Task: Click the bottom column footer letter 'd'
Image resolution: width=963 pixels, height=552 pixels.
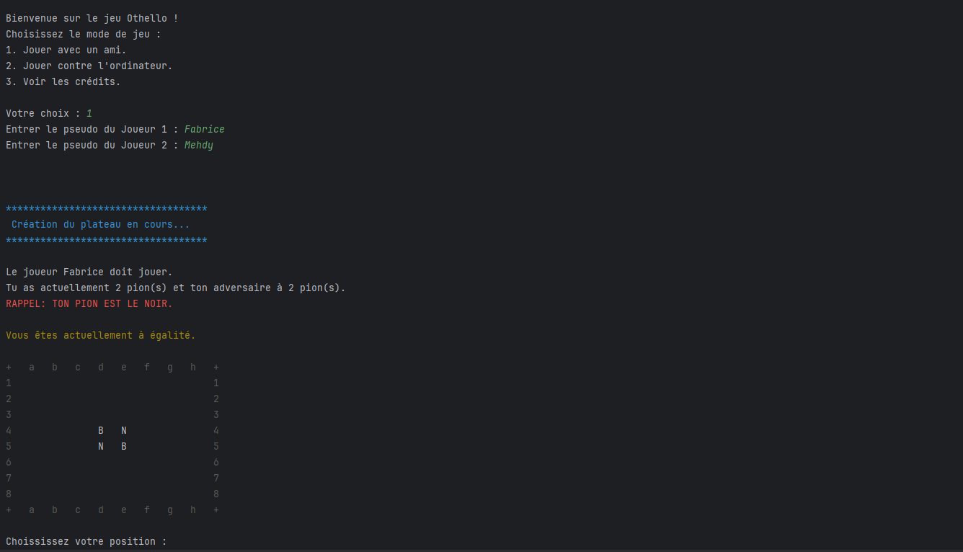Action: (x=101, y=509)
